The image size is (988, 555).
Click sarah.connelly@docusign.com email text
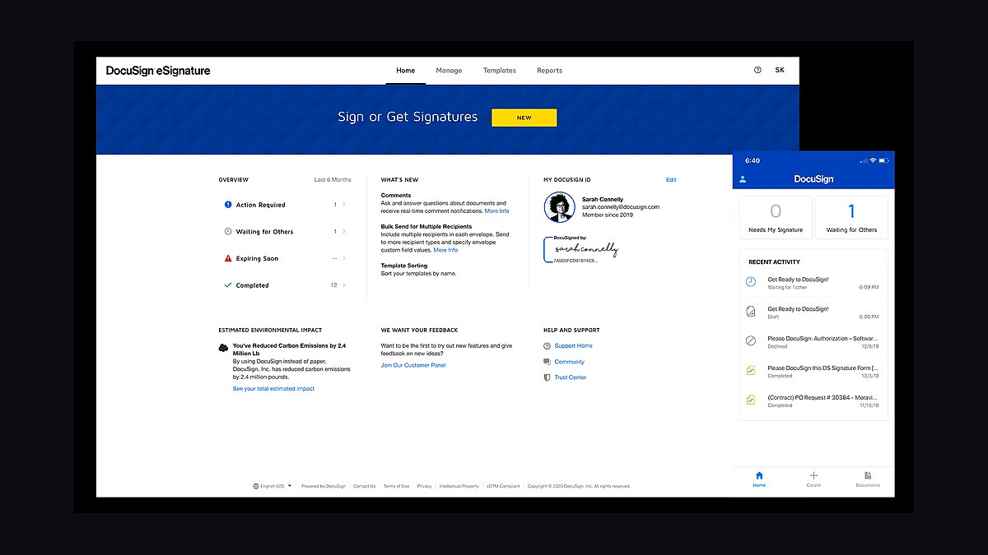click(621, 207)
